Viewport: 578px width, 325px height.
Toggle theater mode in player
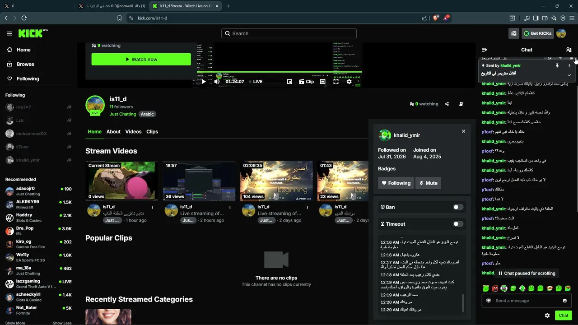(x=322, y=82)
